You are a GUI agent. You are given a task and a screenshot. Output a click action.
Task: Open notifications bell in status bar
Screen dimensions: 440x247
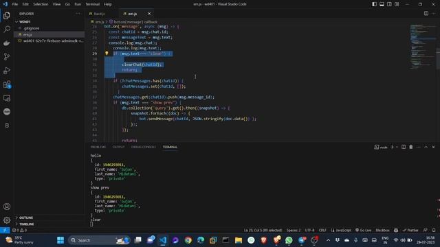tap(434, 231)
